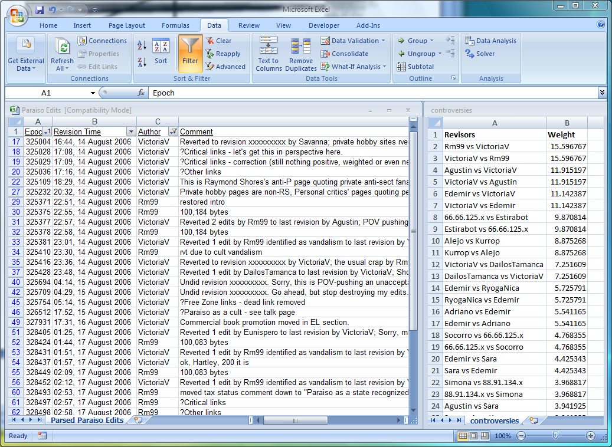
Task: Switch to Page Break Preview
Action: [485, 436]
